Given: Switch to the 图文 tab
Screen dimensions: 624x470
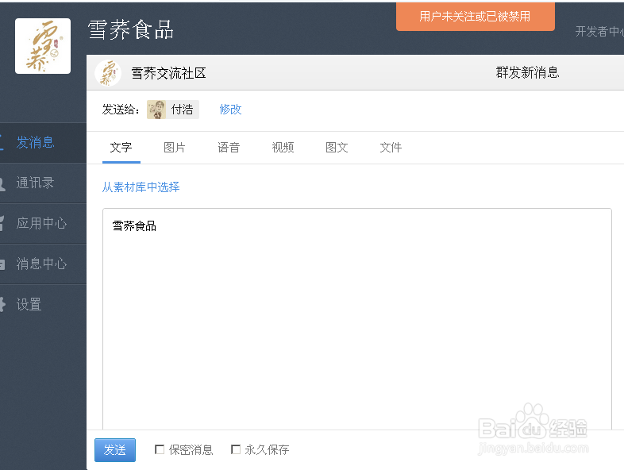Looking at the screenshot, I should click(337, 148).
